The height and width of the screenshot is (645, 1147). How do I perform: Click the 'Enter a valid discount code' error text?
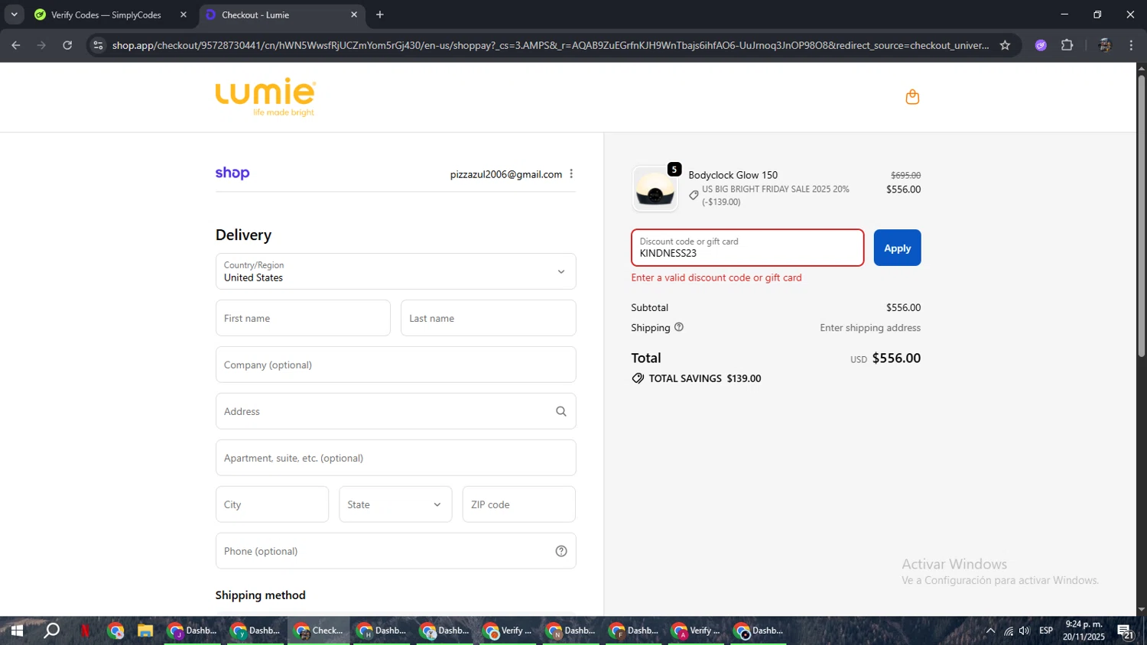716,277
